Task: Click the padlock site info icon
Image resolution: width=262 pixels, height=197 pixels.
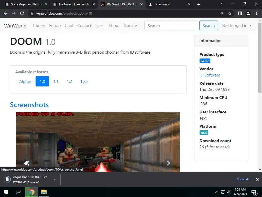Action: tap(32, 13)
